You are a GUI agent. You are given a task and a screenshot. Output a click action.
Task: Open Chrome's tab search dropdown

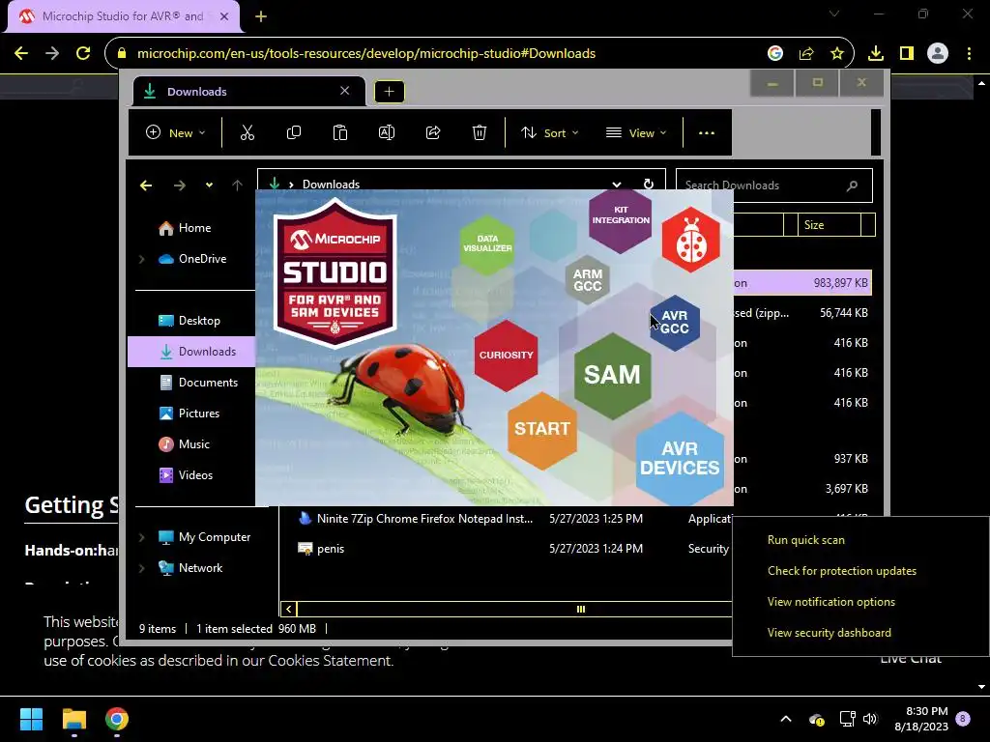834,14
